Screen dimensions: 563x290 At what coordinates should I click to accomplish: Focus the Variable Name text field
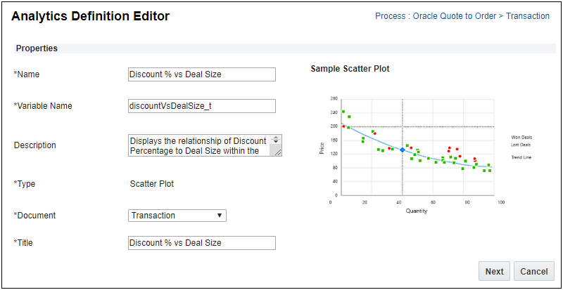click(x=202, y=106)
